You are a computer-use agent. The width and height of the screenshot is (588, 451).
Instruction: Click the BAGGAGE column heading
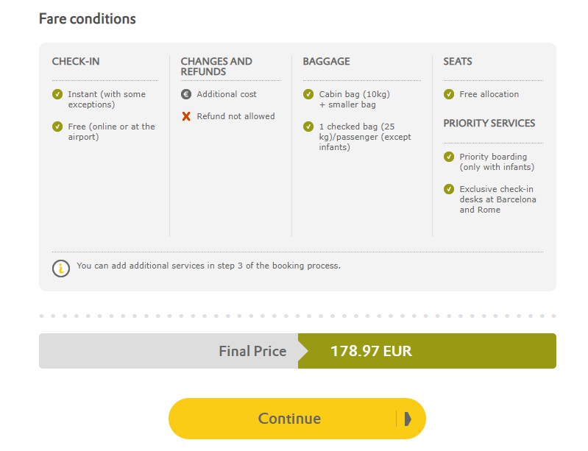point(326,61)
